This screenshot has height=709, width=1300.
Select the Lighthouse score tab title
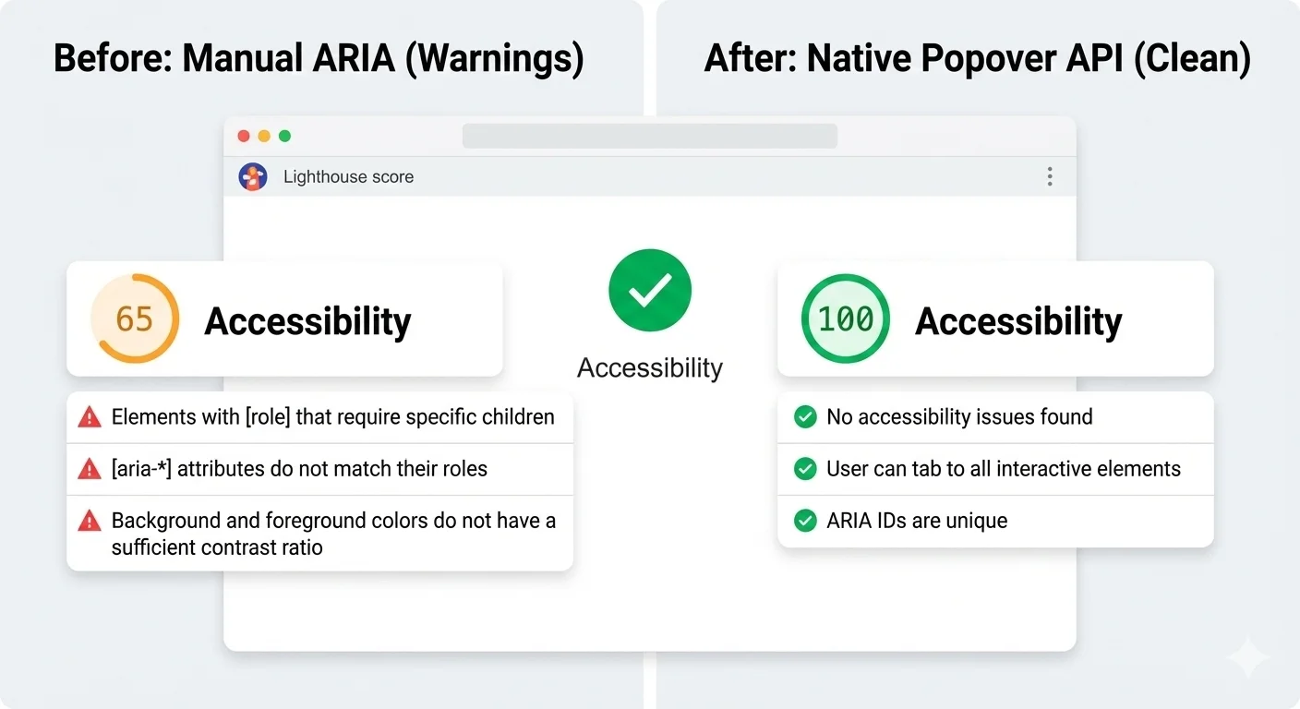point(348,177)
